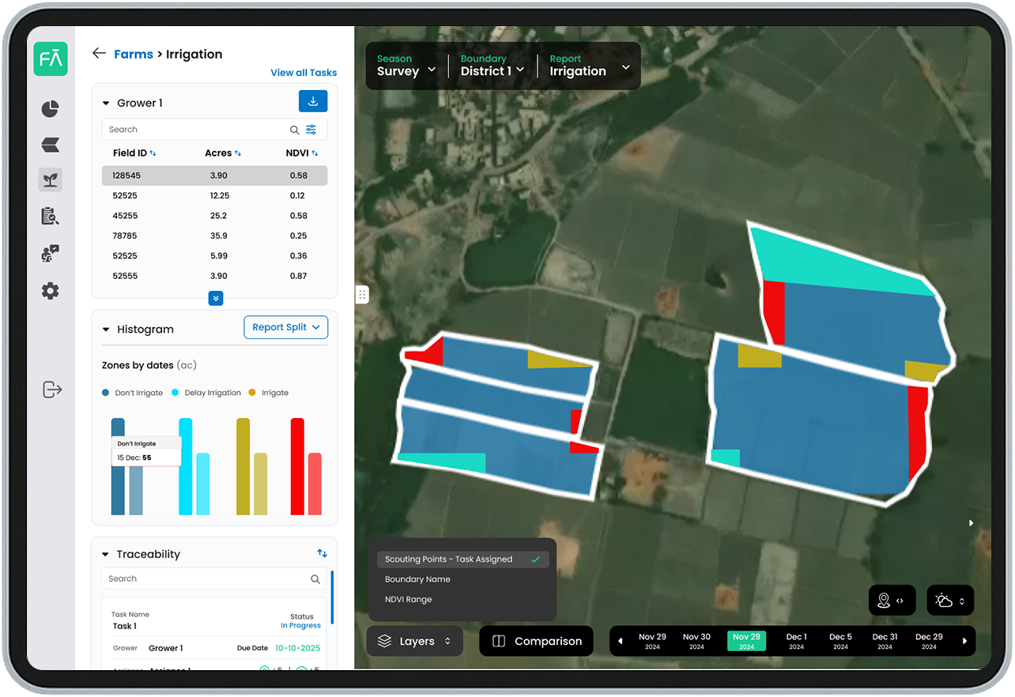Open the Report Split dropdown
This screenshot has height=697, width=1015.
pyautogui.click(x=285, y=327)
